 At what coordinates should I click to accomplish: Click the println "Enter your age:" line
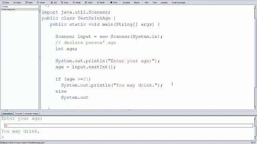coord(108,61)
